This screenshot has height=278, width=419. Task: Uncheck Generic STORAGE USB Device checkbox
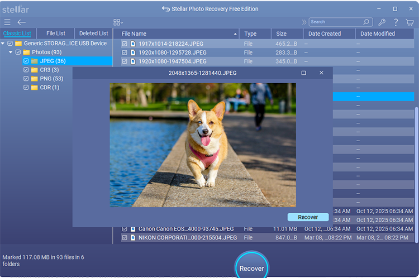[x=10, y=43]
